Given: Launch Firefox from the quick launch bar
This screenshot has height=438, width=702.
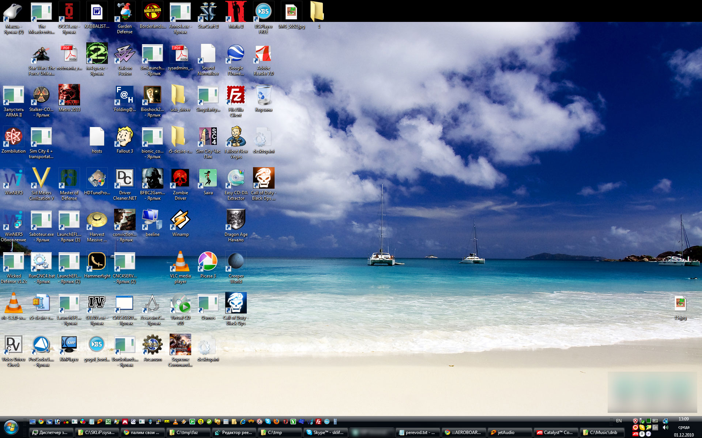Looking at the screenshot, I should coord(276,422).
